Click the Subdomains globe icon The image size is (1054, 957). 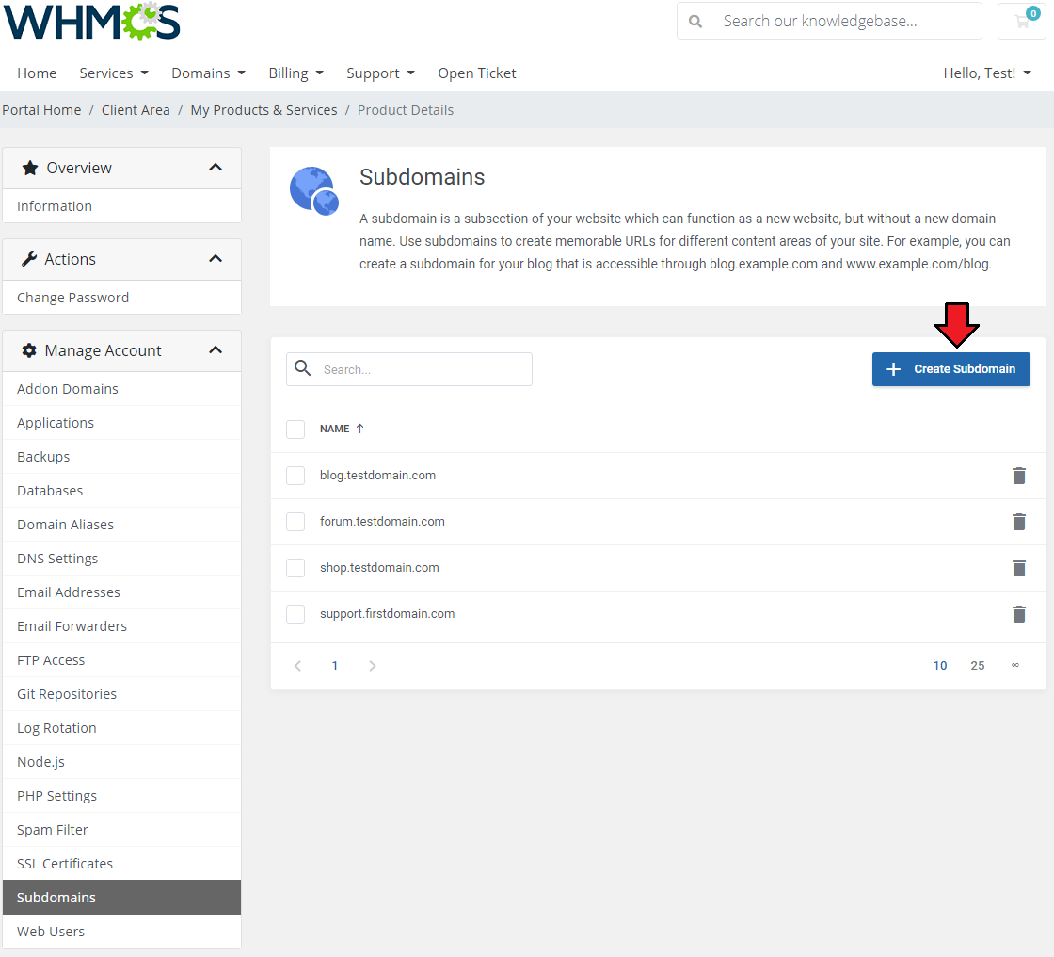click(314, 191)
